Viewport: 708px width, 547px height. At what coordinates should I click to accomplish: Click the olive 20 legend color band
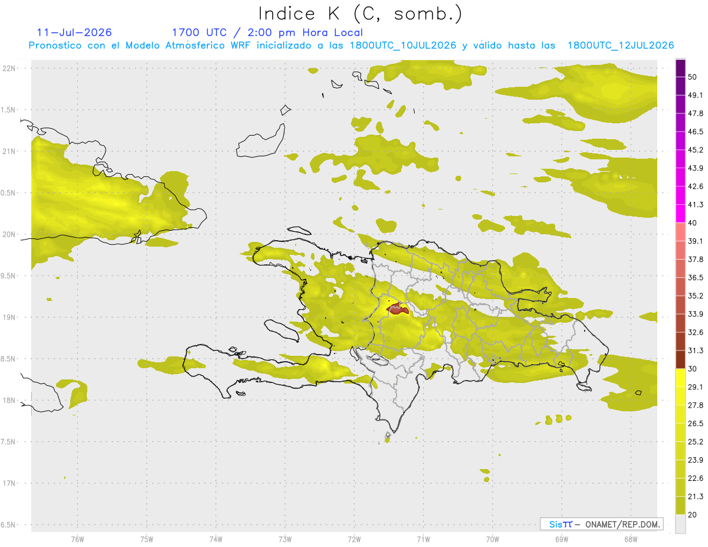click(680, 505)
